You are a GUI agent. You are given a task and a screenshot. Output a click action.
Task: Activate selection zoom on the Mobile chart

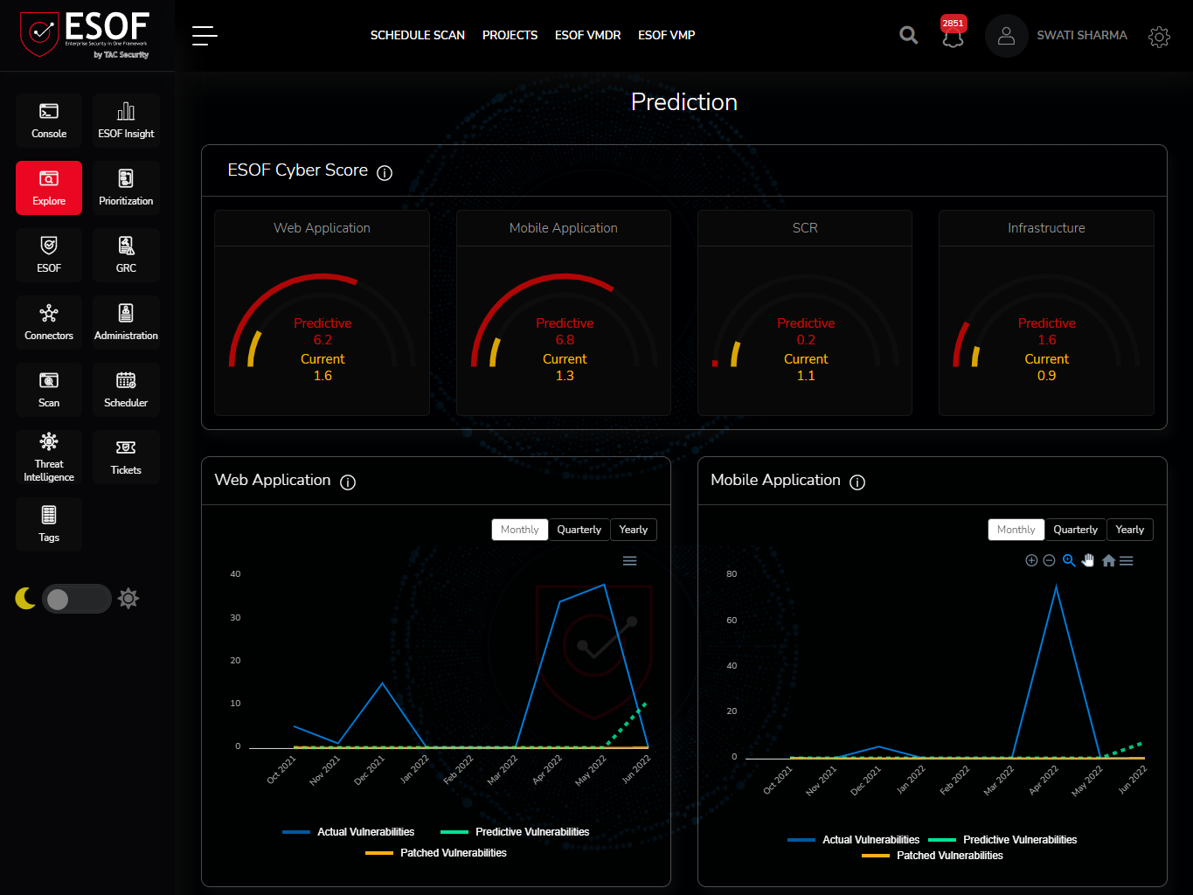point(1069,560)
